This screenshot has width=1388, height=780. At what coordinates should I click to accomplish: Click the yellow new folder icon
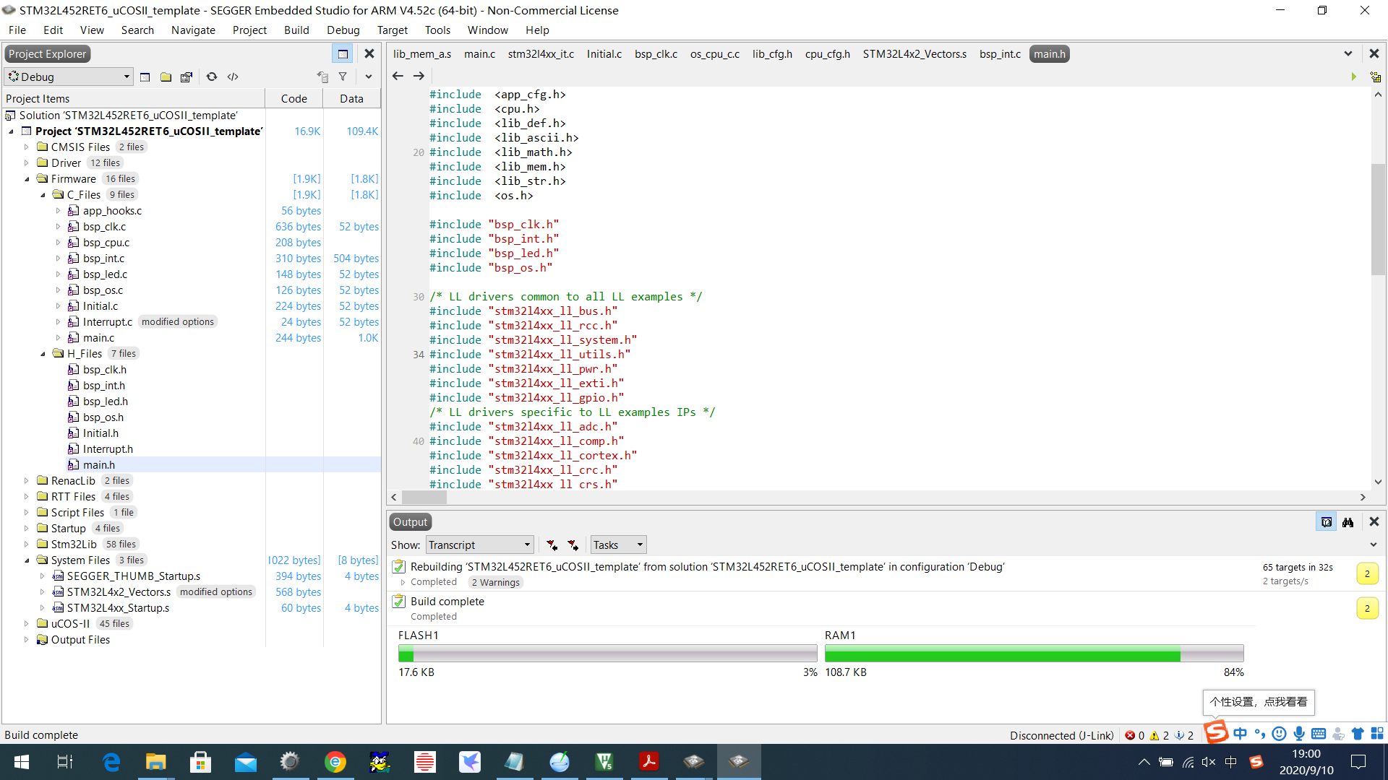click(x=166, y=77)
